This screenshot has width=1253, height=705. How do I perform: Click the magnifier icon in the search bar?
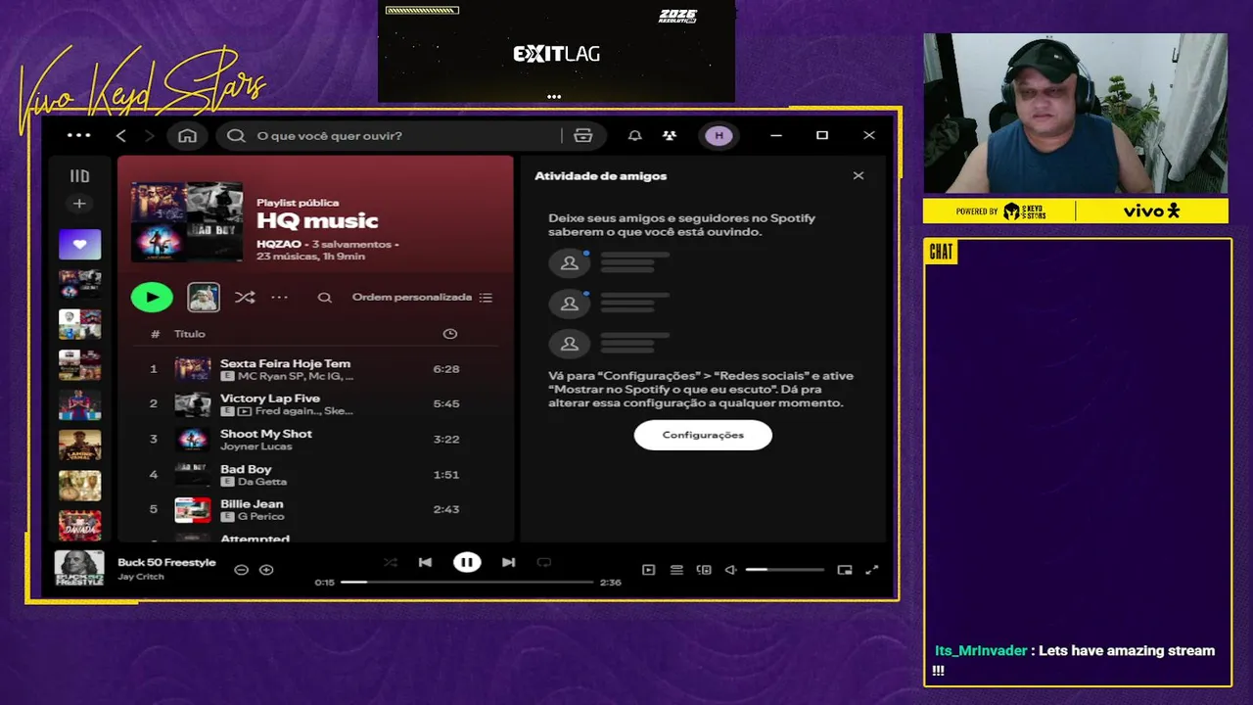(x=236, y=135)
